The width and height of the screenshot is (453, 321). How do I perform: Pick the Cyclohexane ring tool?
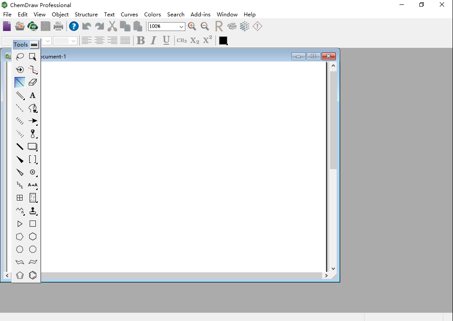point(33,237)
